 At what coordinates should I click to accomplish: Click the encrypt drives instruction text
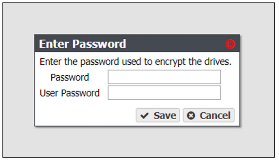[135, 62]
